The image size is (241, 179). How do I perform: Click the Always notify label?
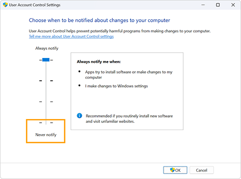point(47,48)
